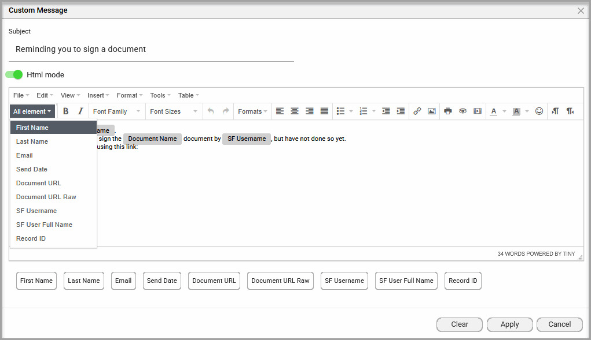The width and height of the screenshot is (591, 340).
Task: Click the Document URL tag button below editor
Action: click(x=214, y=281)
